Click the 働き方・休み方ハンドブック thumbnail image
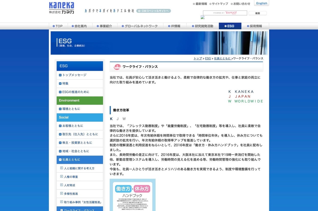Image resolution: width=318 pixels, height=211 pixels. (133, 195)
